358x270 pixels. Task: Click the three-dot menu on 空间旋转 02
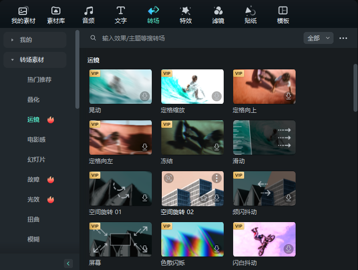[216, 178]
